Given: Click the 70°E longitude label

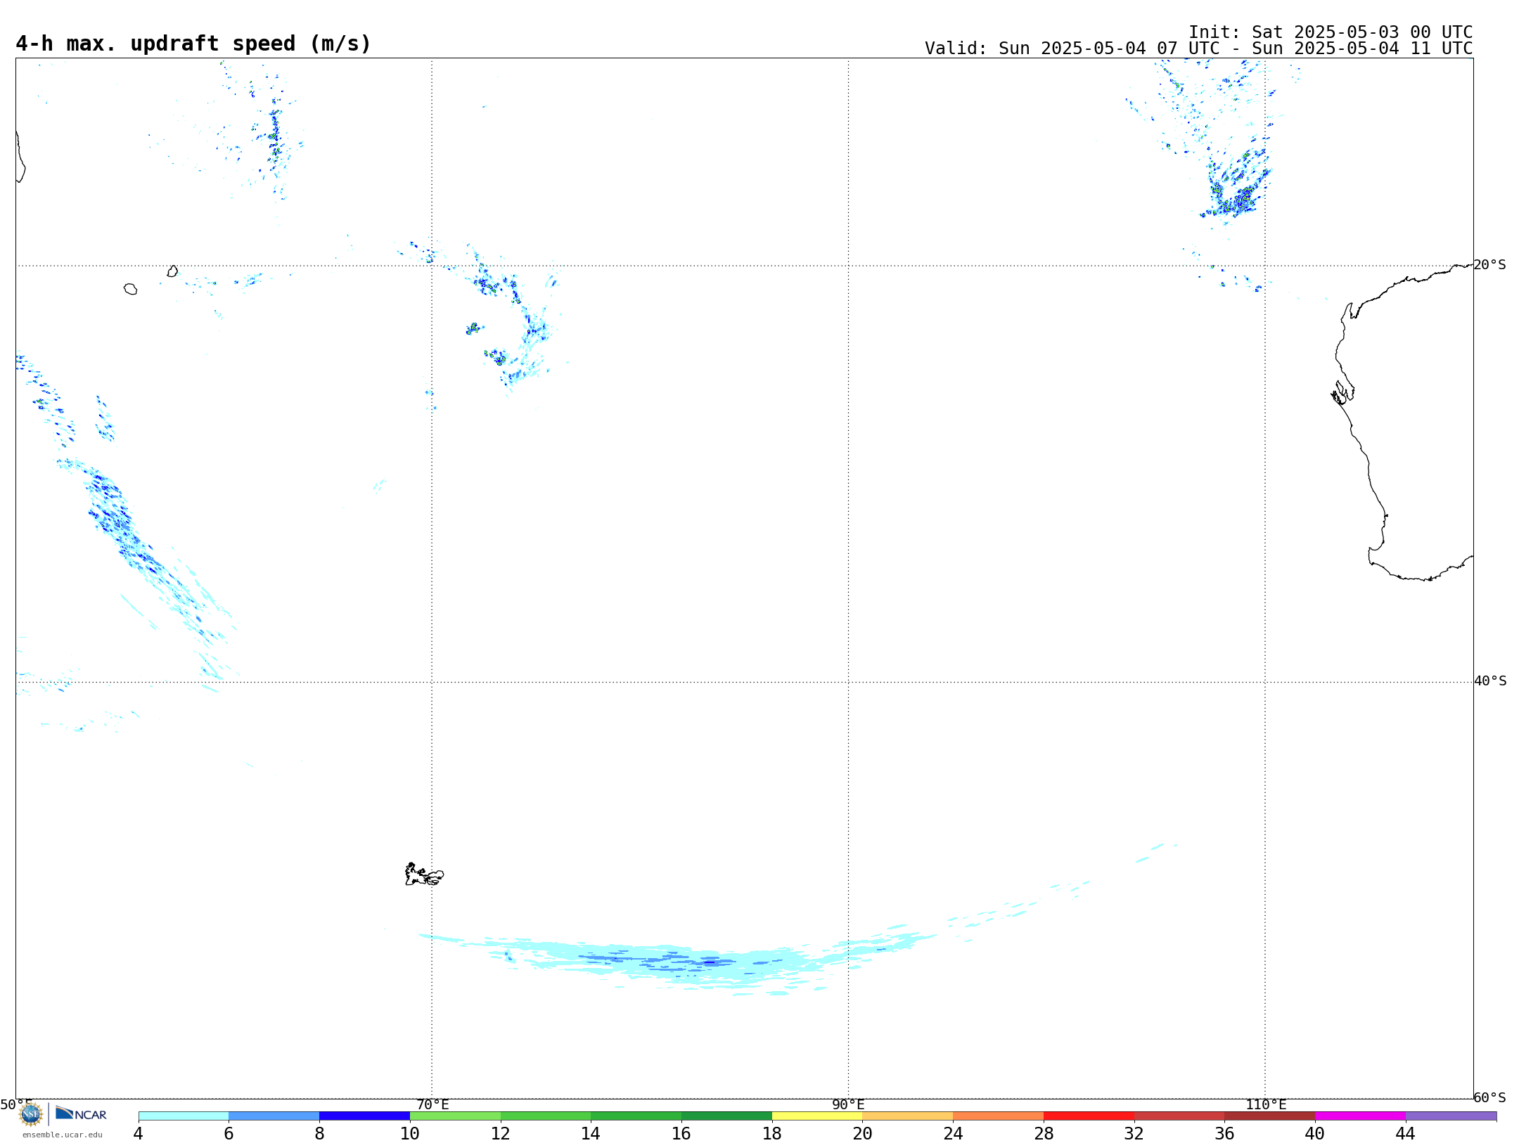Looking at the screenshot, I should [432, 1104].
